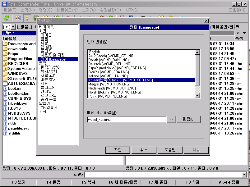Click the >> browse menu file button
The width and height of the screenshot is (250, 187).
(171, 120)
